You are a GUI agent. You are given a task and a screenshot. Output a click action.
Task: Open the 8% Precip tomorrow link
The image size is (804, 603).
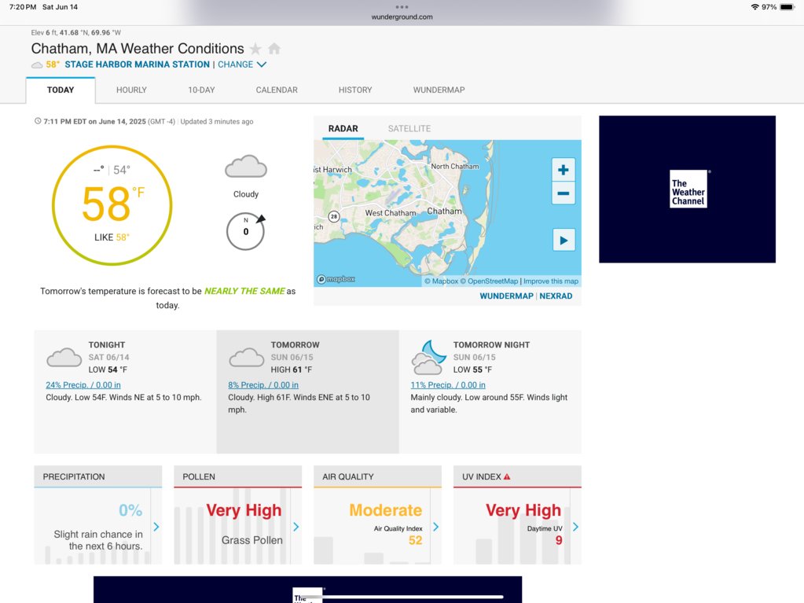263,385
